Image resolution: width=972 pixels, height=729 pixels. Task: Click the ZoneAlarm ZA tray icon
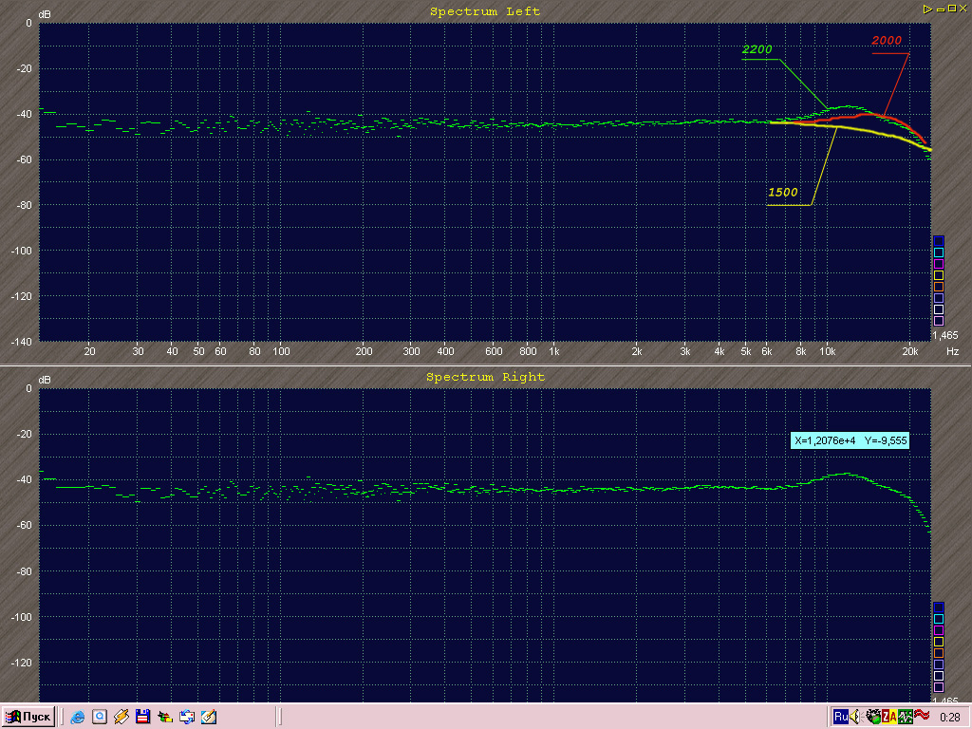pyautogui.click(x=889, y=717)
